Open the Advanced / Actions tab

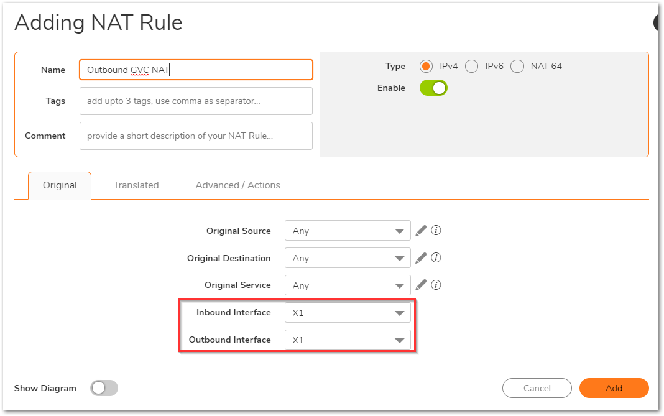tap(237, 185)
